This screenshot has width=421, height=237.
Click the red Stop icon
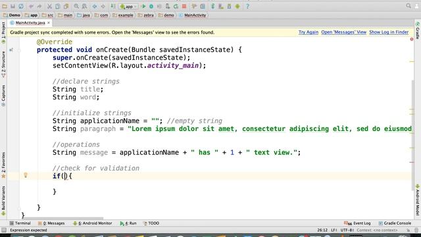tap(184, 6)
